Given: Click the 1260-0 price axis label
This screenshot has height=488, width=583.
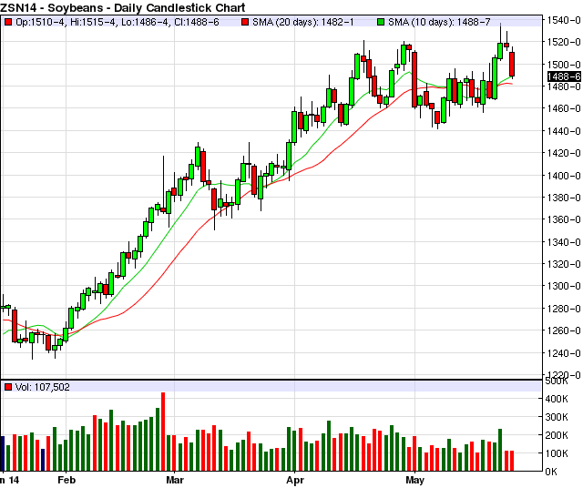Looking at the screenshot, I should coord(564,330).
